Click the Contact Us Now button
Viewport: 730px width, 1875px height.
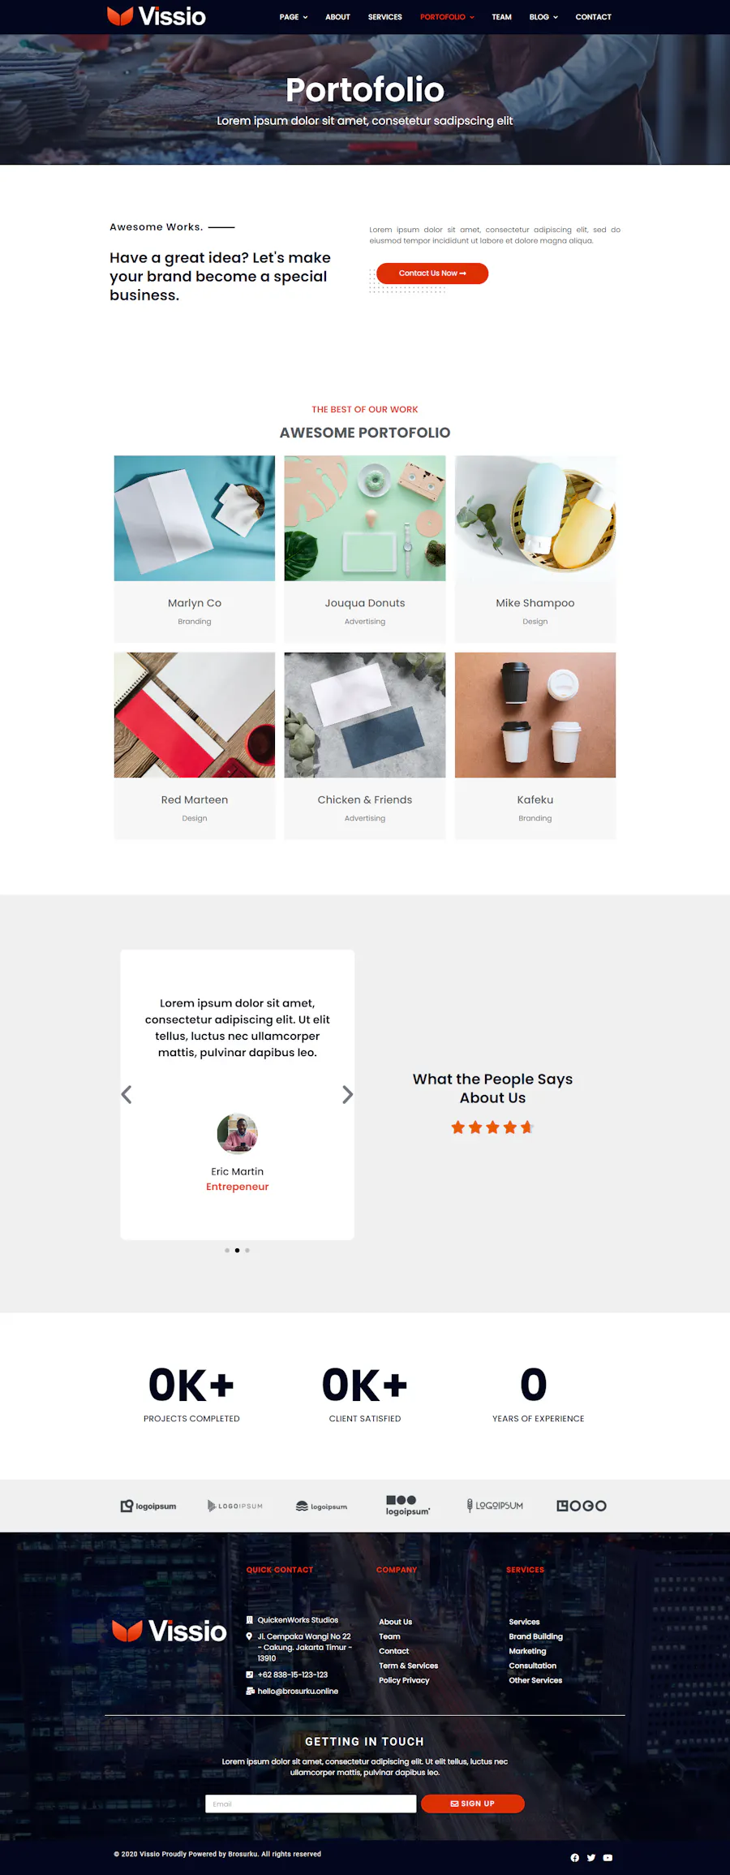point(432,274)
